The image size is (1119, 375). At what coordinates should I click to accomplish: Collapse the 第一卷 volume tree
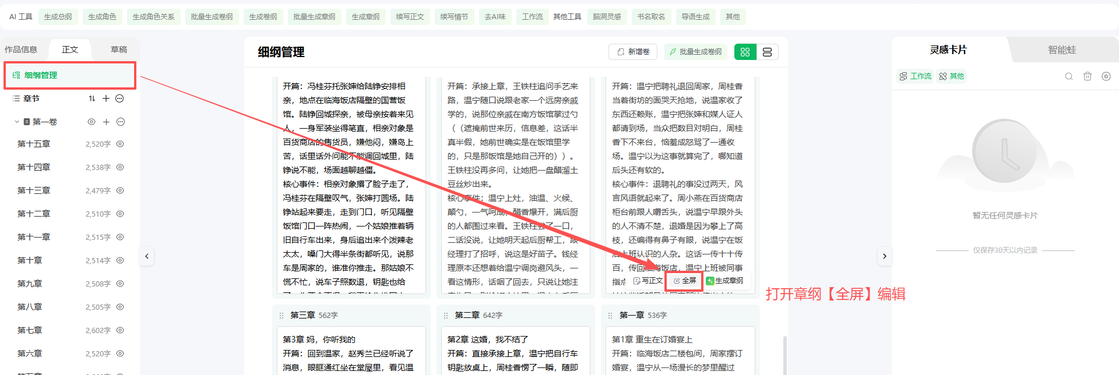click(x=17, y=122)
